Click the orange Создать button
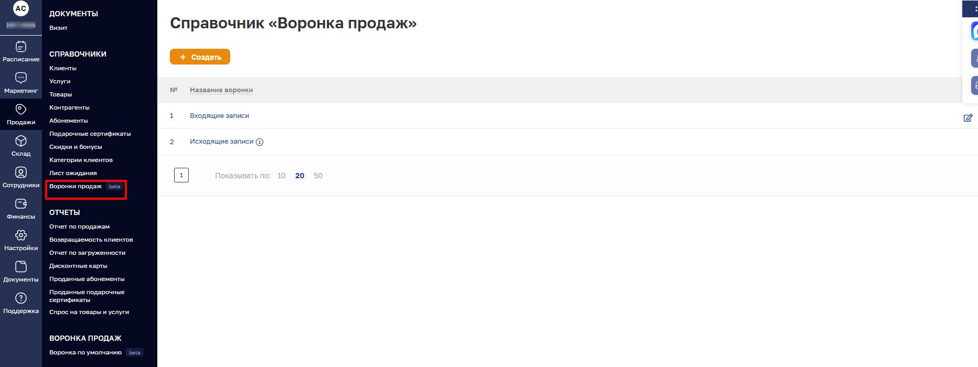This screenshot has width=978, height=367. coord(200,57)
